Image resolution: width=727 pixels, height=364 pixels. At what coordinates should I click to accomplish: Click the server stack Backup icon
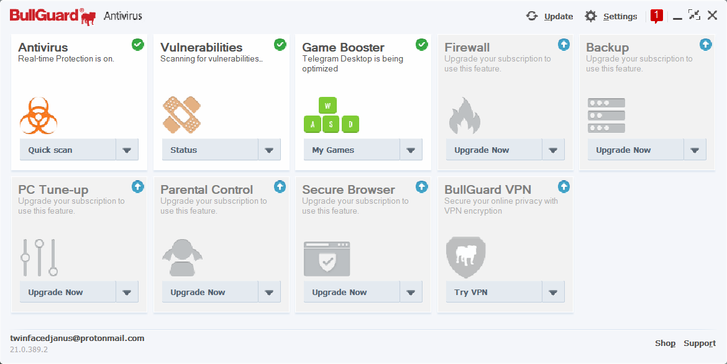(606, 116)
